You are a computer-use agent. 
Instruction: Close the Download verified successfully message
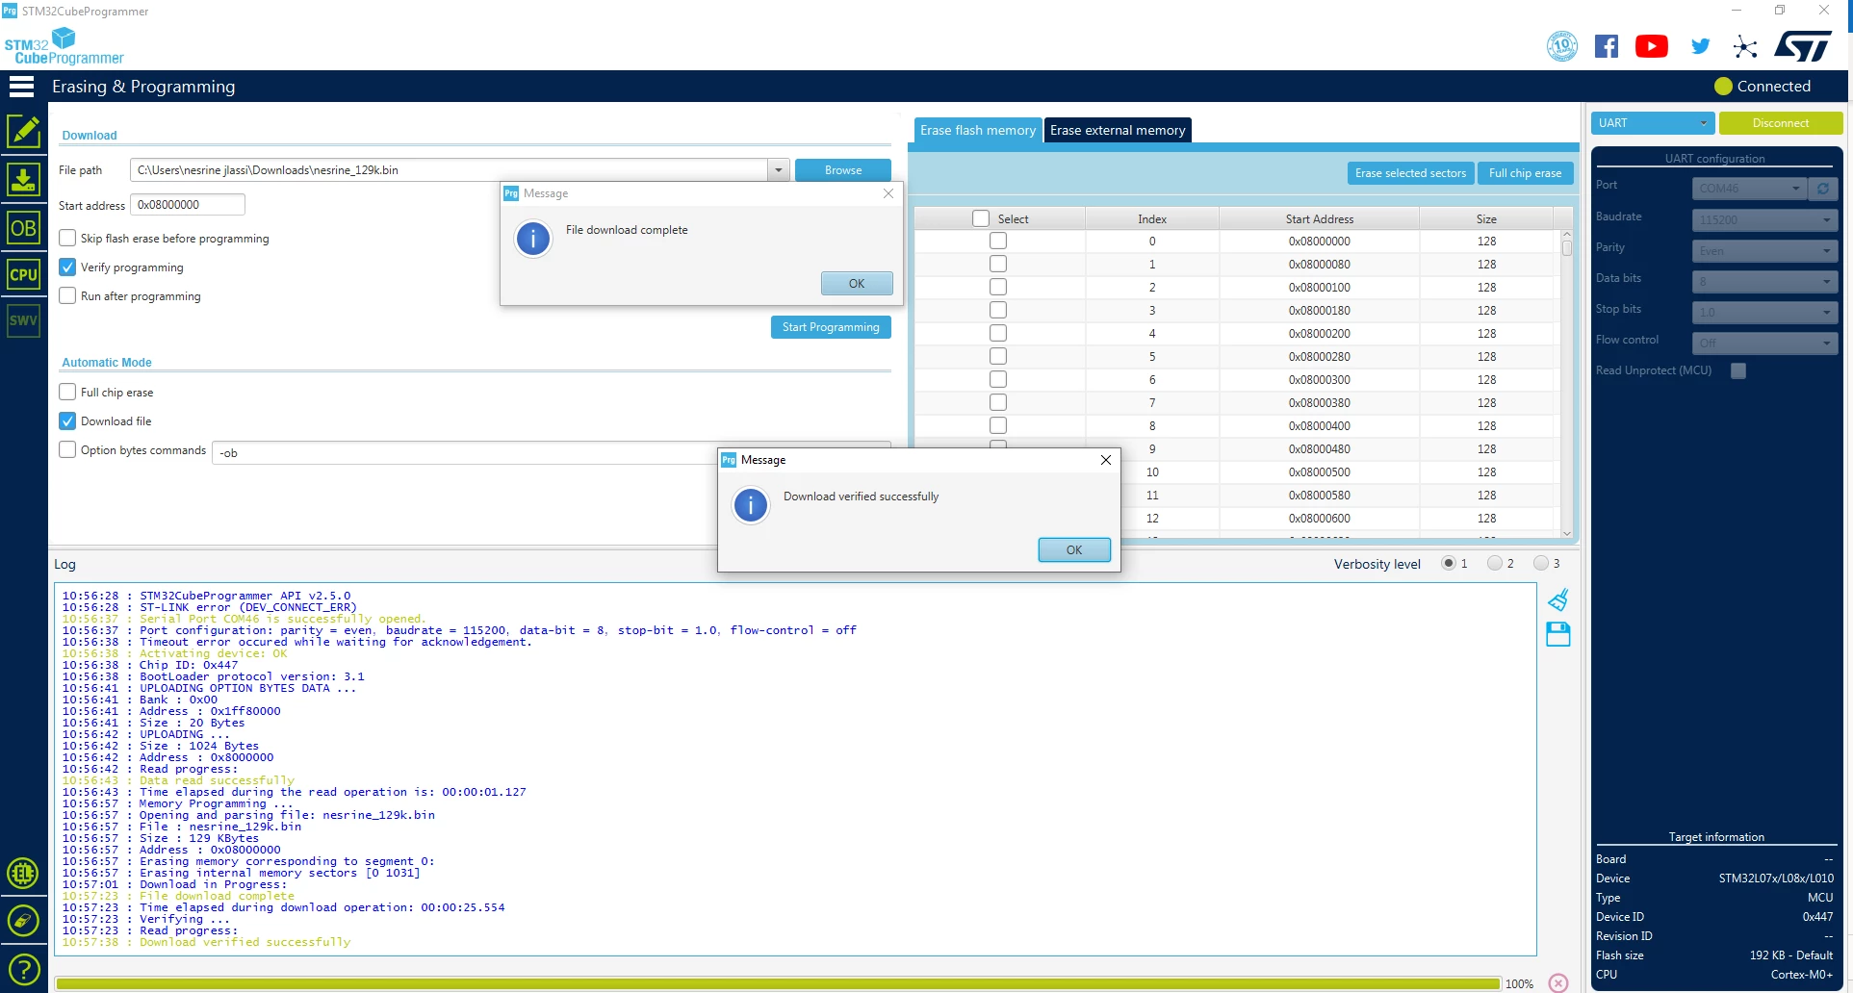click(1106, 460)
